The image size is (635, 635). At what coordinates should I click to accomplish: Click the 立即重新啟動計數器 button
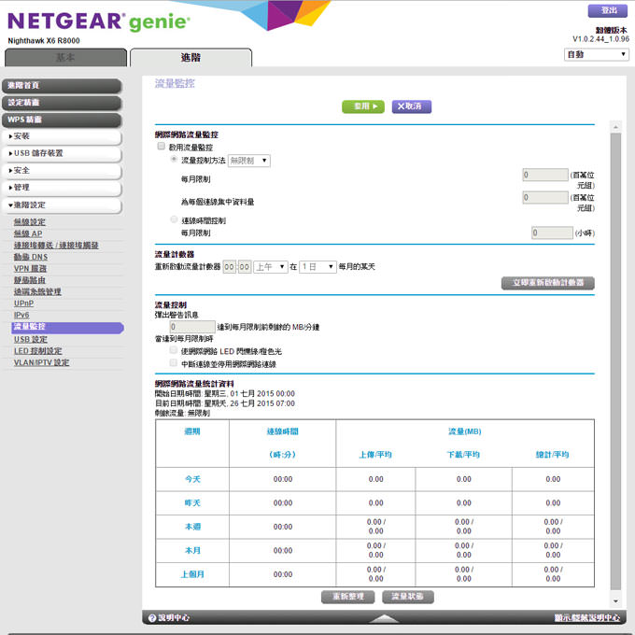click(548, 283)
